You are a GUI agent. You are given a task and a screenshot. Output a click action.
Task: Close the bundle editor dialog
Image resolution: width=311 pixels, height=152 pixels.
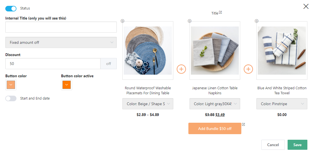click(306, 6)
